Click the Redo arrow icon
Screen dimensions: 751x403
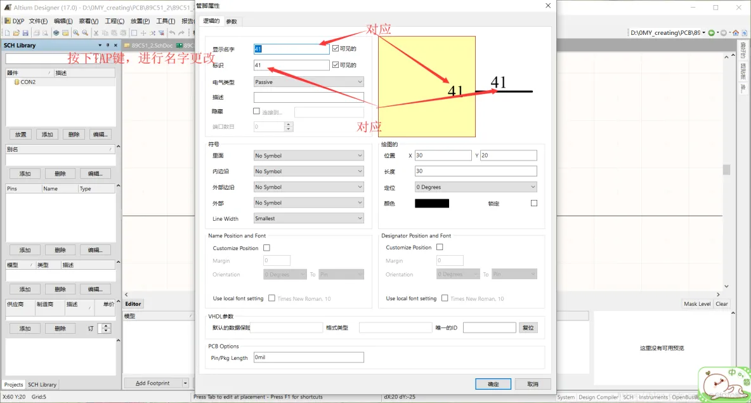[x=181, y=33]
